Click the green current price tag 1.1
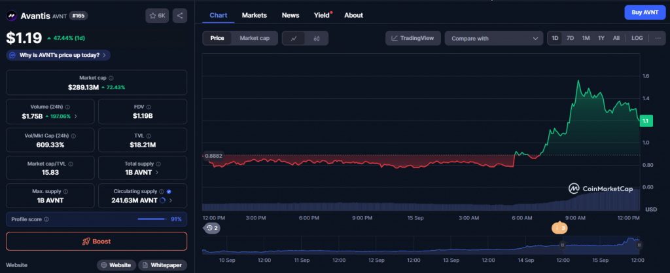Screen dimensions: 670x273 (646, 121)
